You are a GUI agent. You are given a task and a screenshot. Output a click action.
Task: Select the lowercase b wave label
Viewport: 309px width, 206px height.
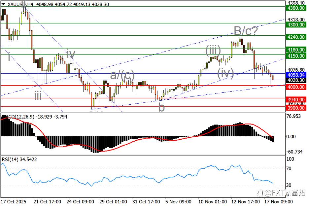[x=161, y=108]
